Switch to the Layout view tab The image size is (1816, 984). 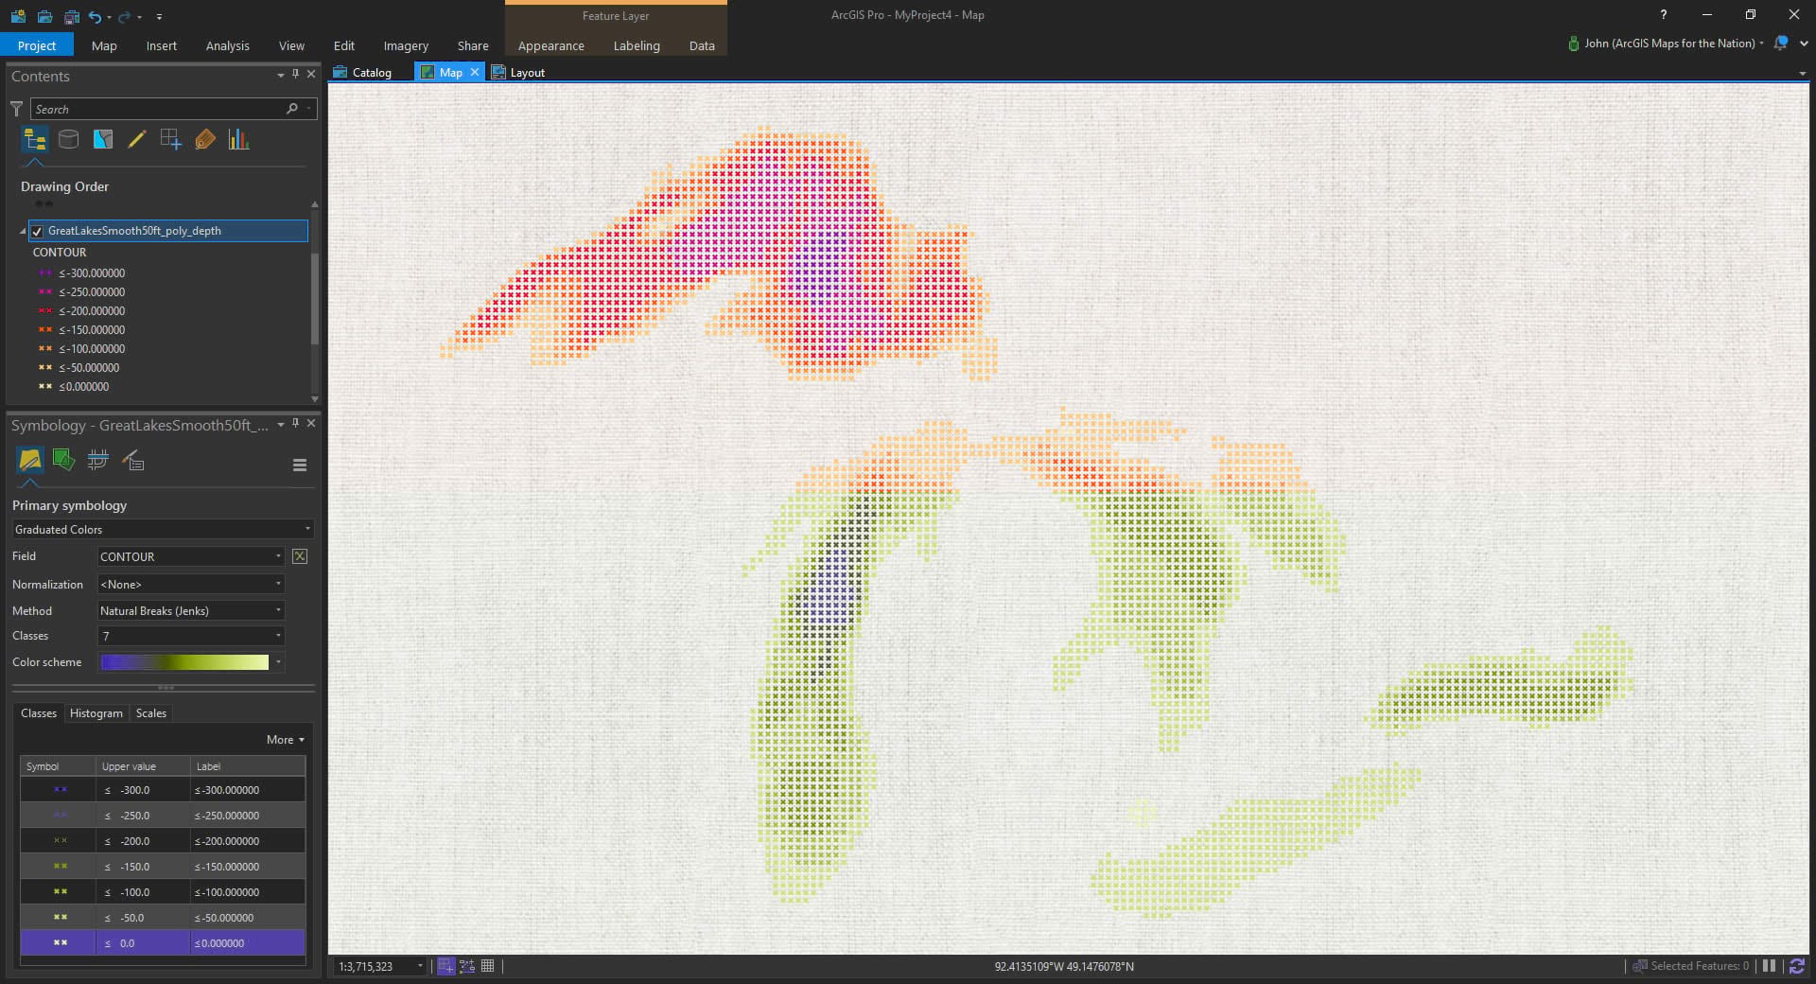click(x=518, y=72)
